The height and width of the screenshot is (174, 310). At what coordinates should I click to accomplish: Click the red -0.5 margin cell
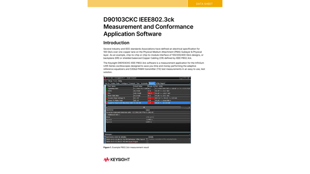click(151, 98)
